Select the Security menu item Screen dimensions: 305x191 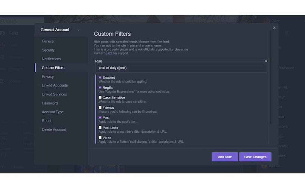click(x=48, y=50)
